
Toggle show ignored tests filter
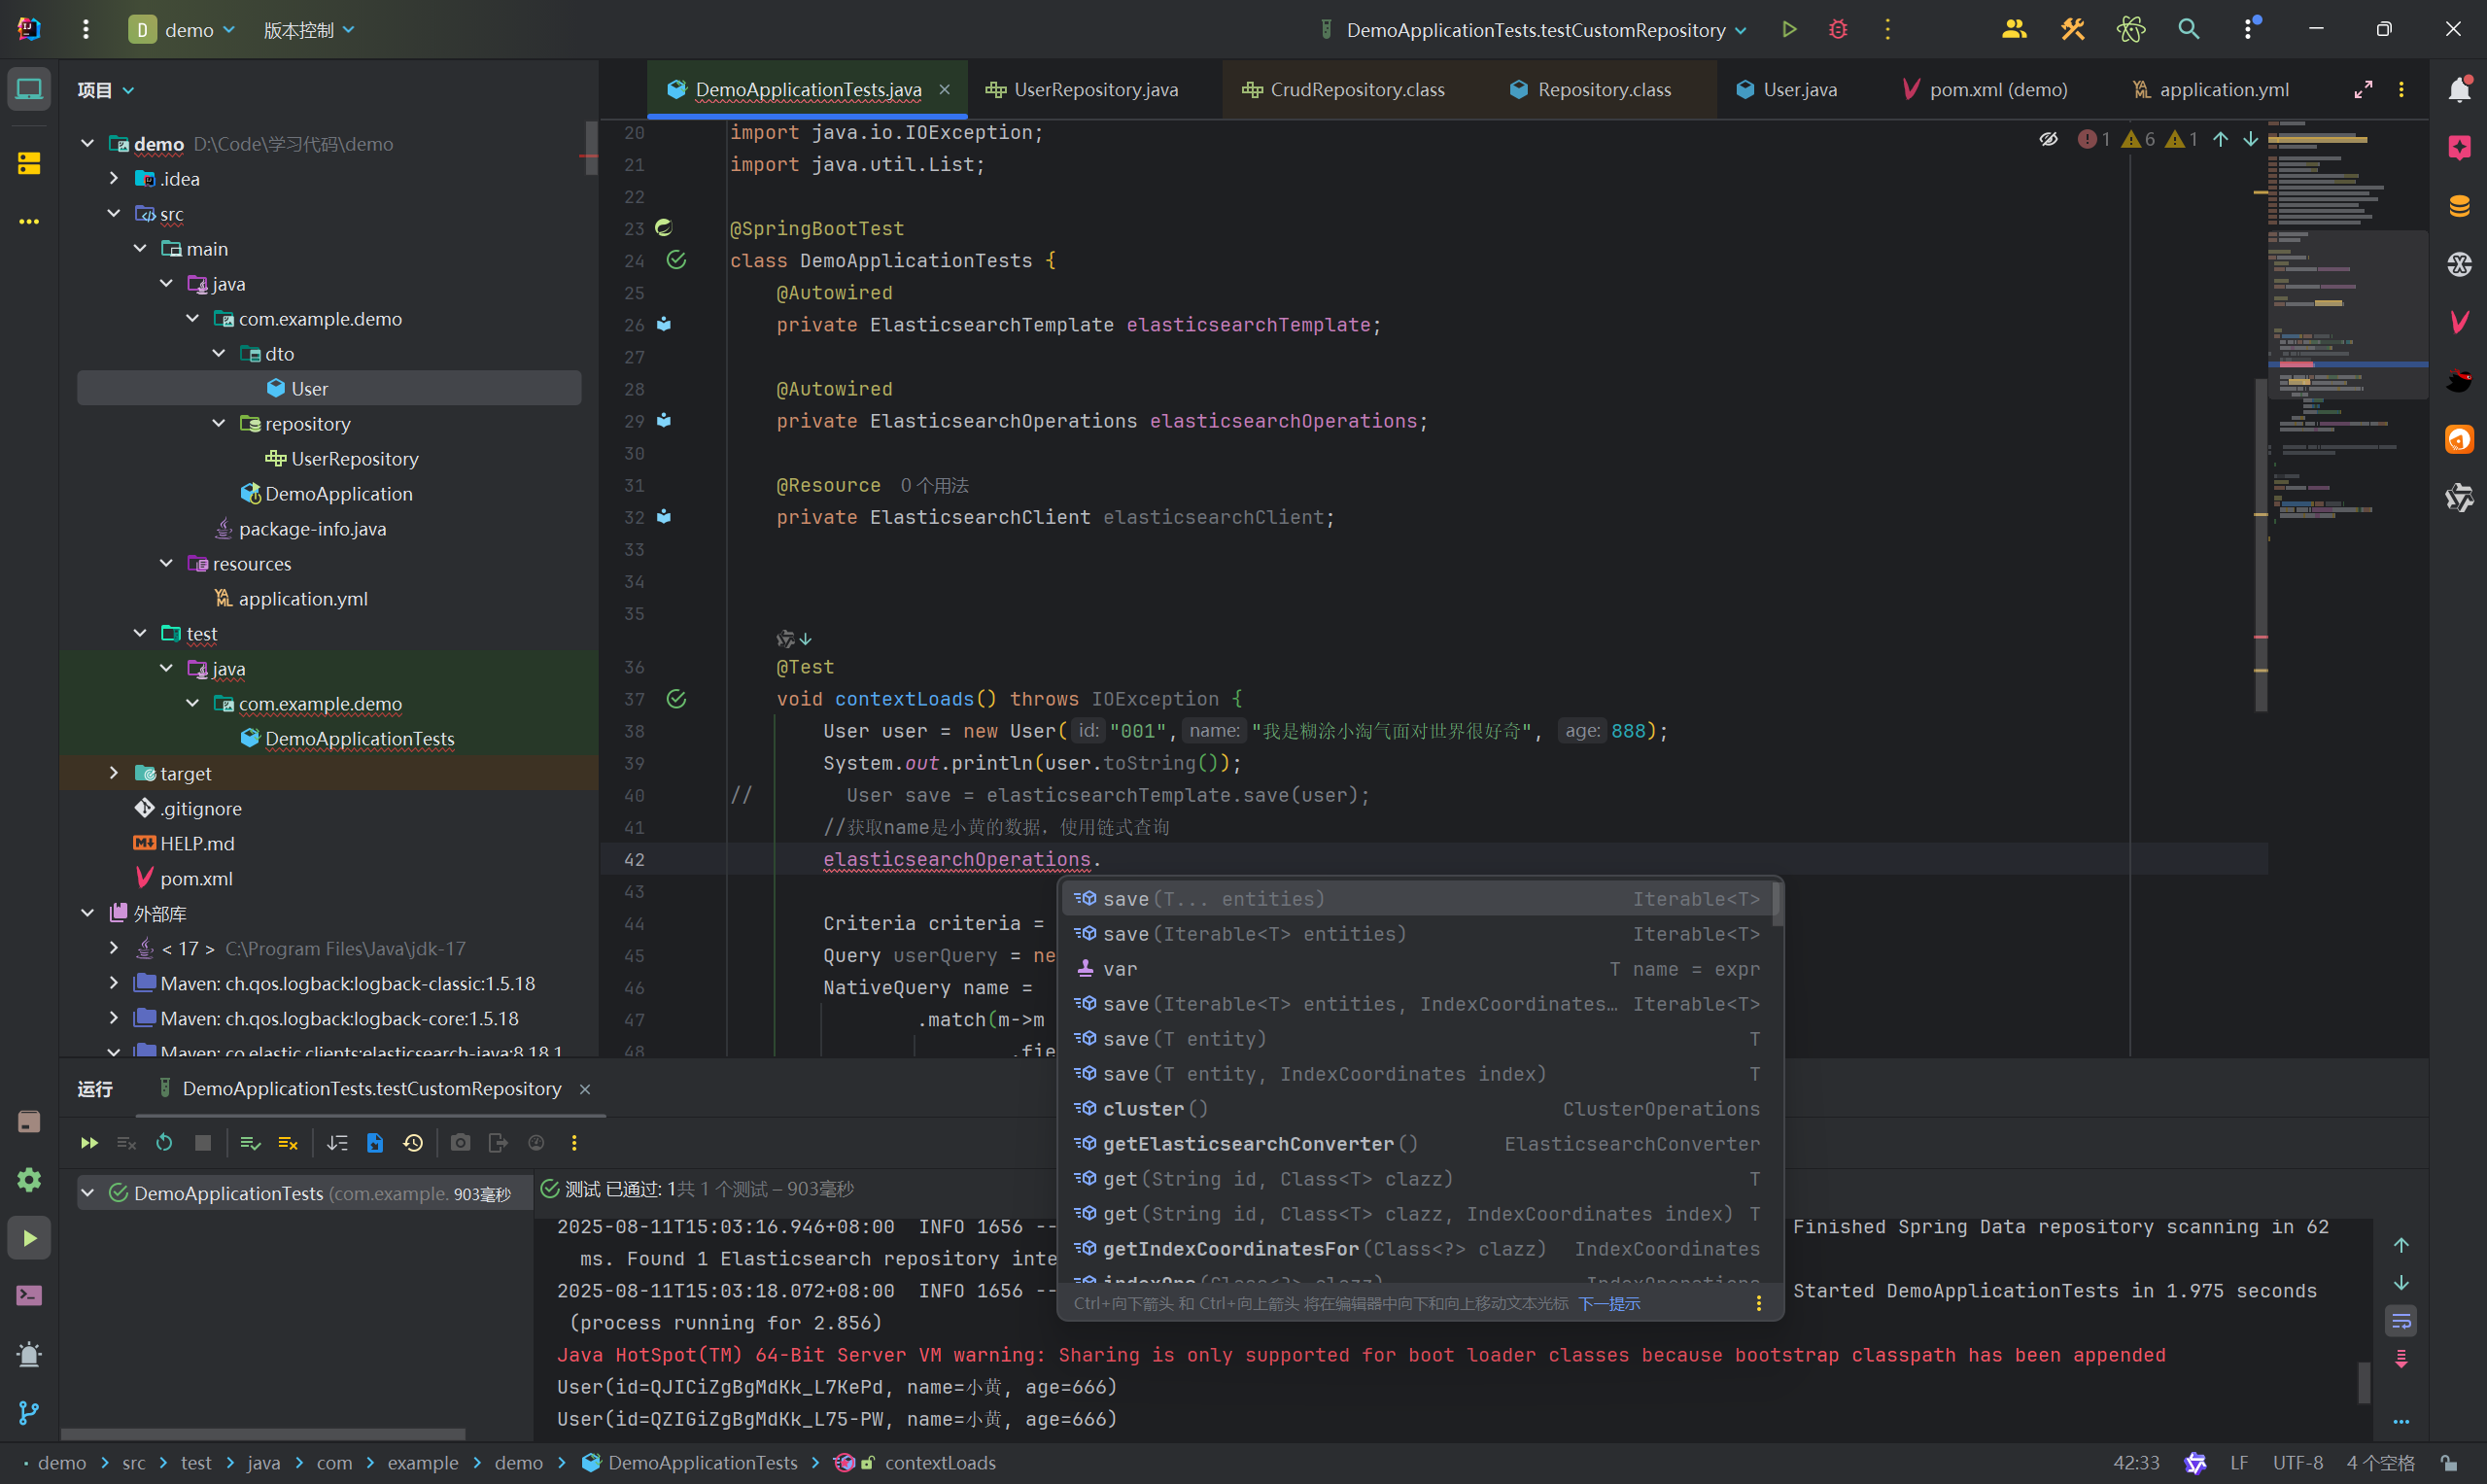(288, 1142)
